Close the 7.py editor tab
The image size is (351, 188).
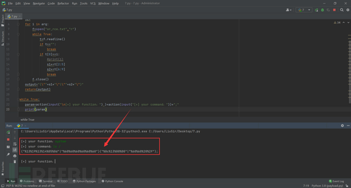20,16
